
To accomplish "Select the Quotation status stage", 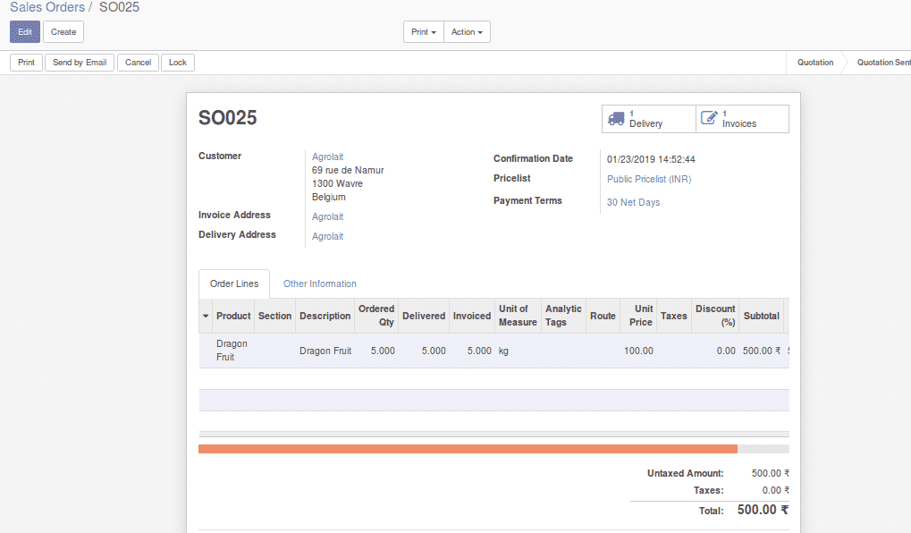I will tap(815, 63).
